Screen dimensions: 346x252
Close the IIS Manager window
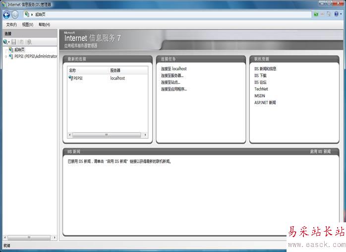click(x=338, y=3)
